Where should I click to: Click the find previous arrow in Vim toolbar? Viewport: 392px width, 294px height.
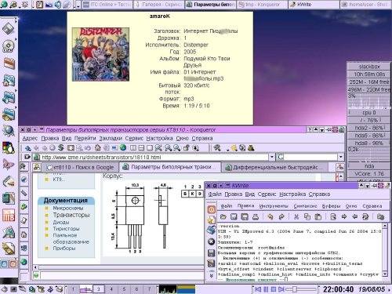[354, 216]
